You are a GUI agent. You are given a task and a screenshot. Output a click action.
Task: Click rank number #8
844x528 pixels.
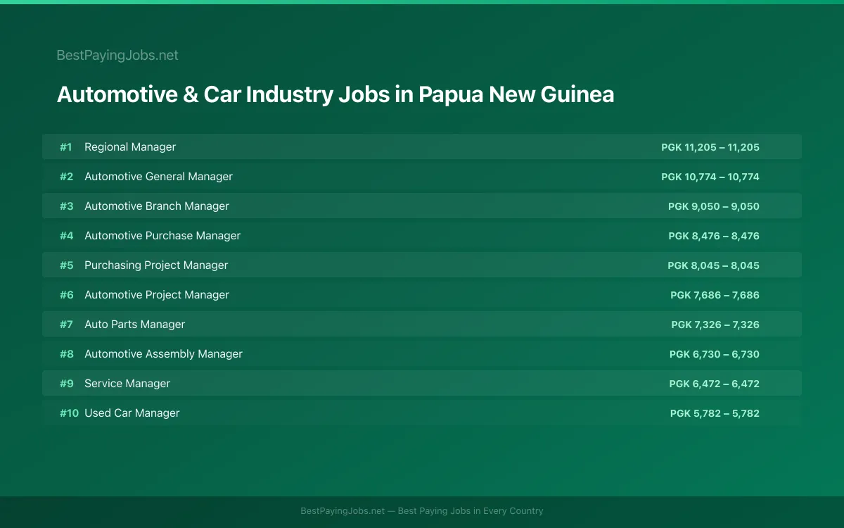66,354
